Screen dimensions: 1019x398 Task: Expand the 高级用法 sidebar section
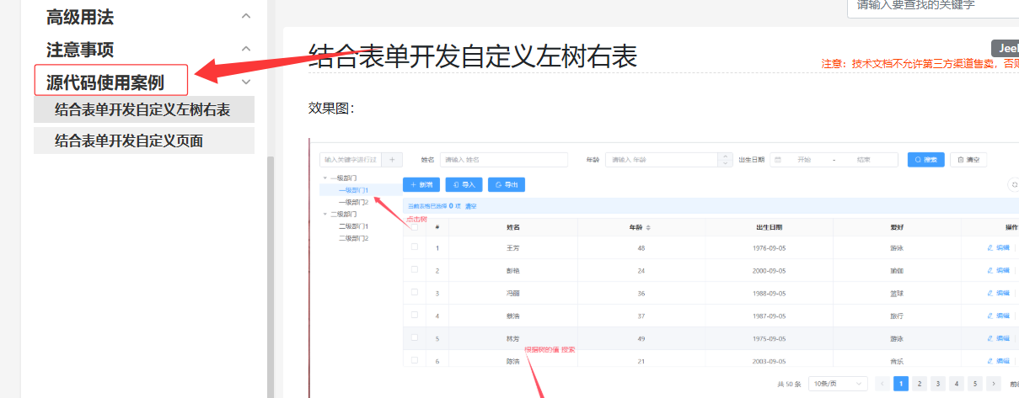click(246, 16)
